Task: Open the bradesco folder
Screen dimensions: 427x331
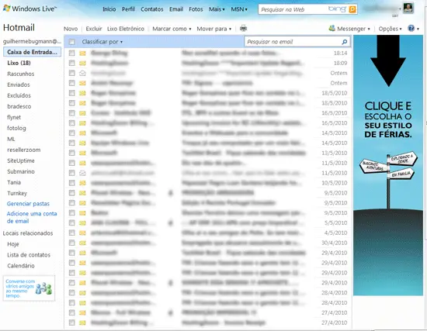Action: pos(19,106)
